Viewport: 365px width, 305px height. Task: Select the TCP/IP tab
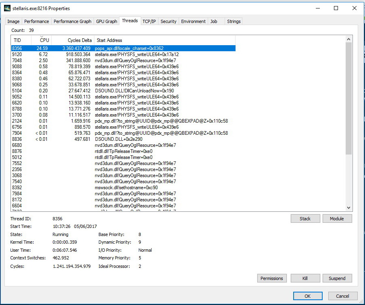pos(149,21)
